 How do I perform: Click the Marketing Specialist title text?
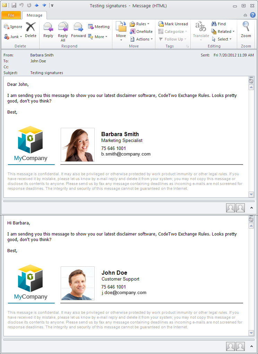pos(122,141)
